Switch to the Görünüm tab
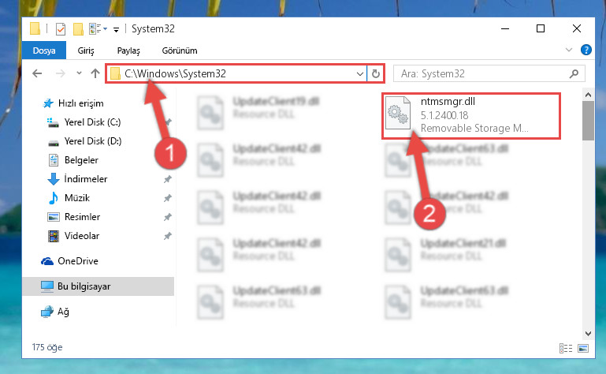 point(180,50)
